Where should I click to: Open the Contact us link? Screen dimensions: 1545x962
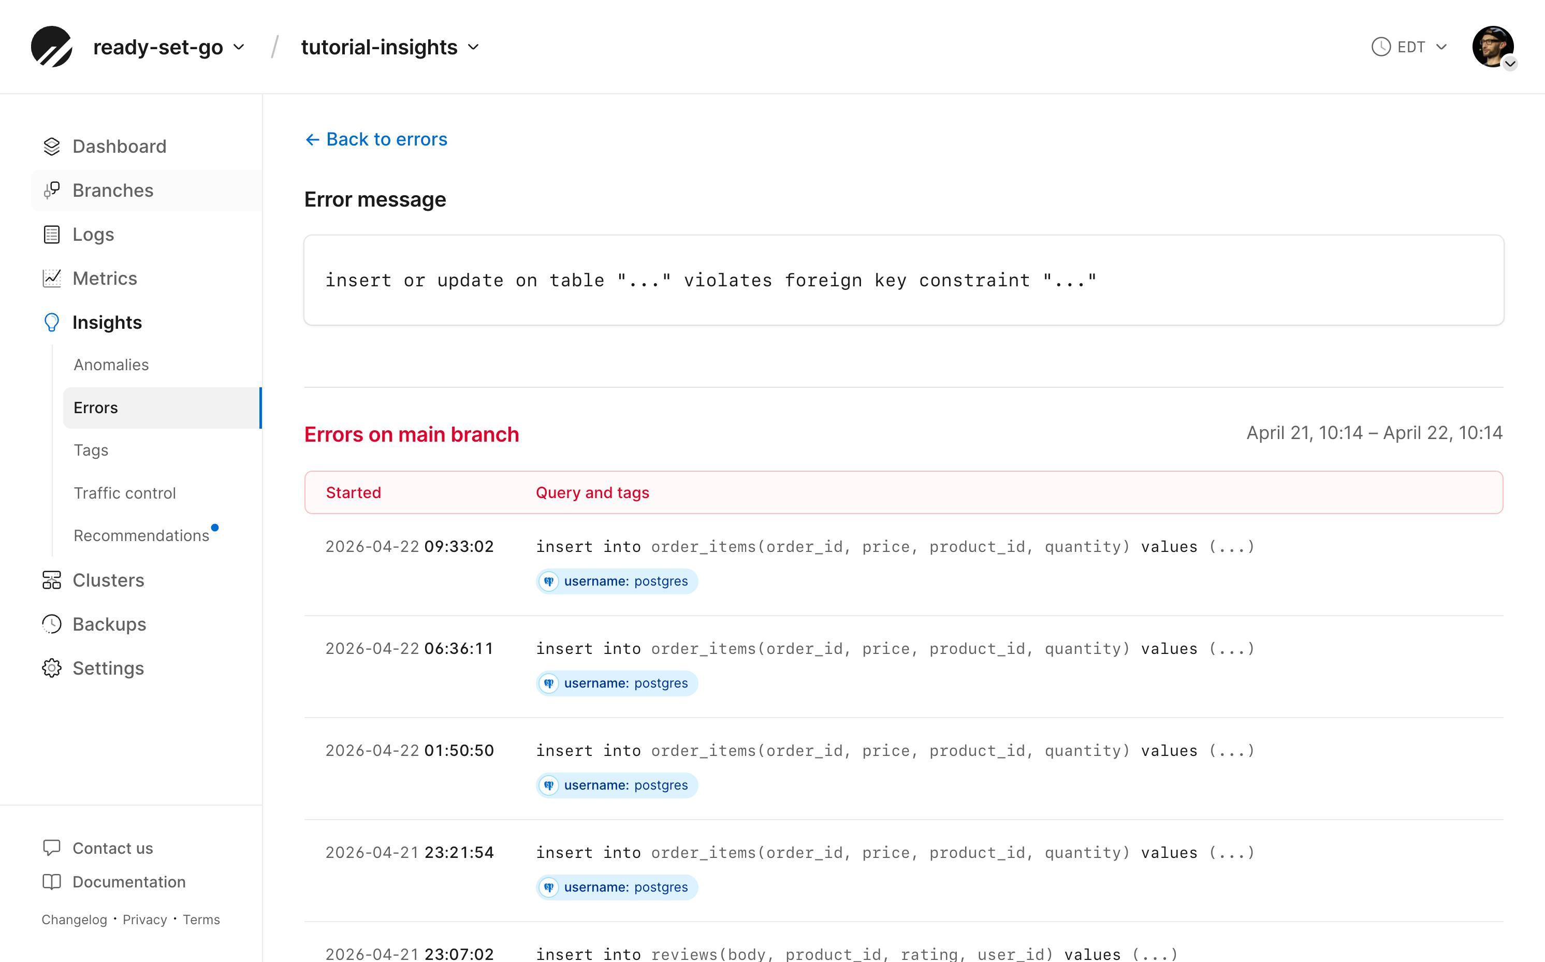coord(112,848)
